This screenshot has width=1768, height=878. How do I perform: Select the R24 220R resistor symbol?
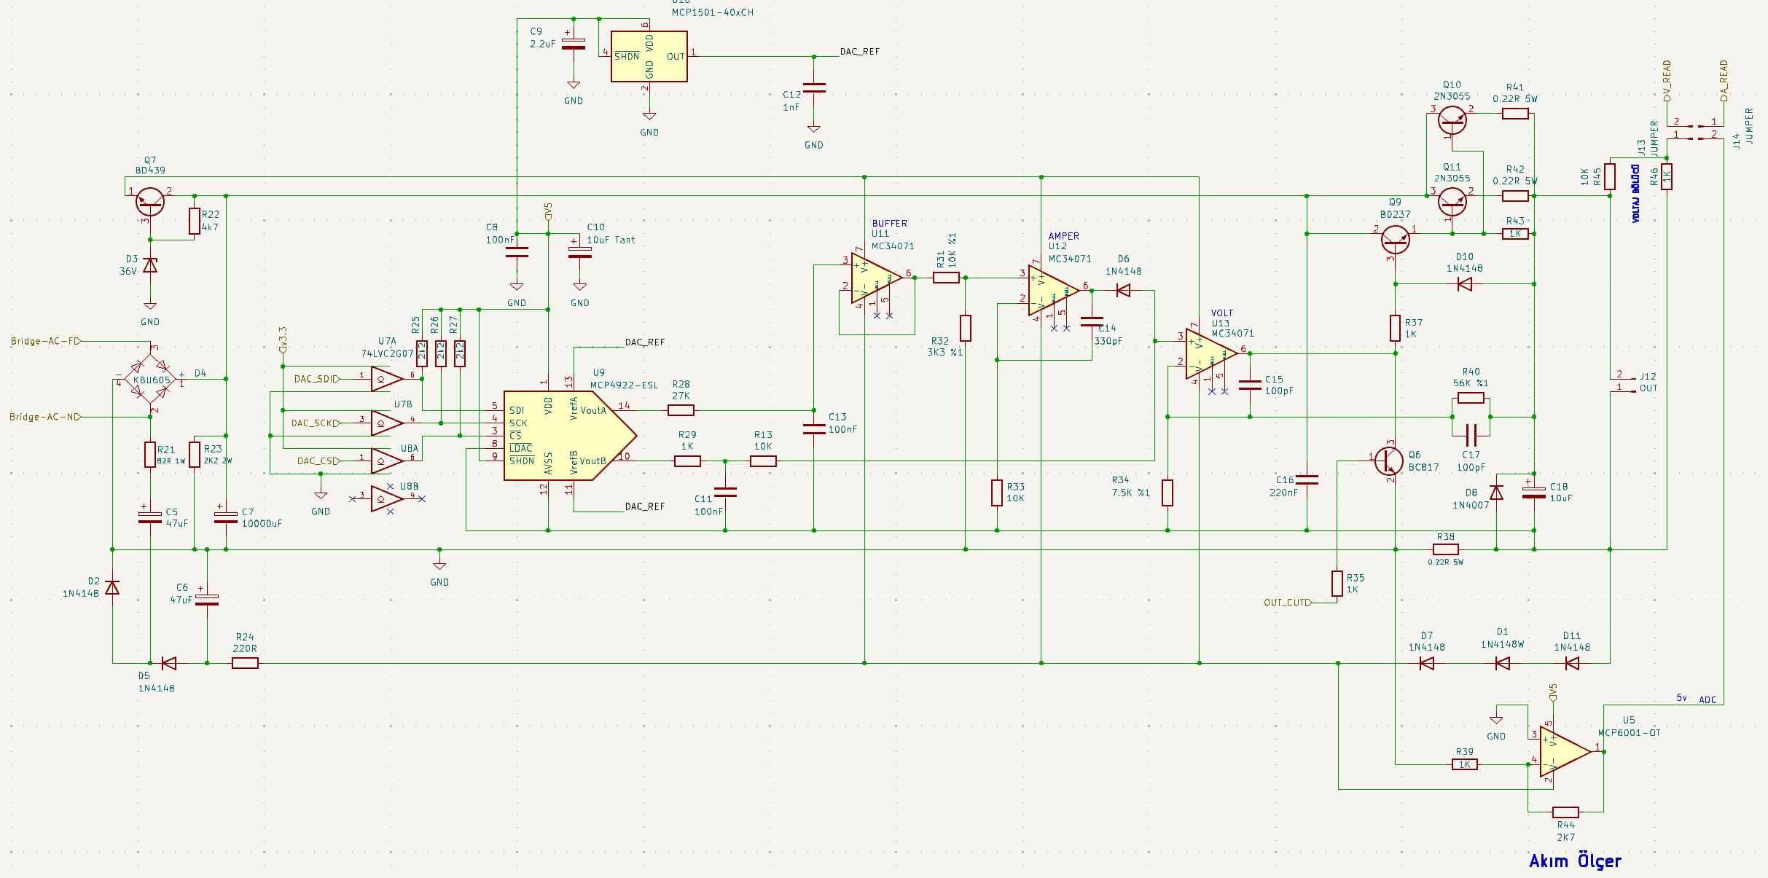245,663
